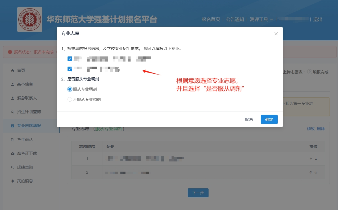The image size is (338, 210).
Task: Select 服从专业调剂 radio option
Action: [x=70, y=89]
